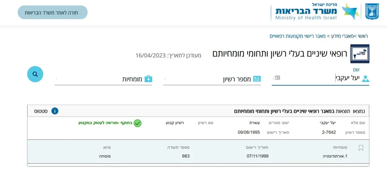Click the dental registry page logo
387x175 pixels.
360,54
